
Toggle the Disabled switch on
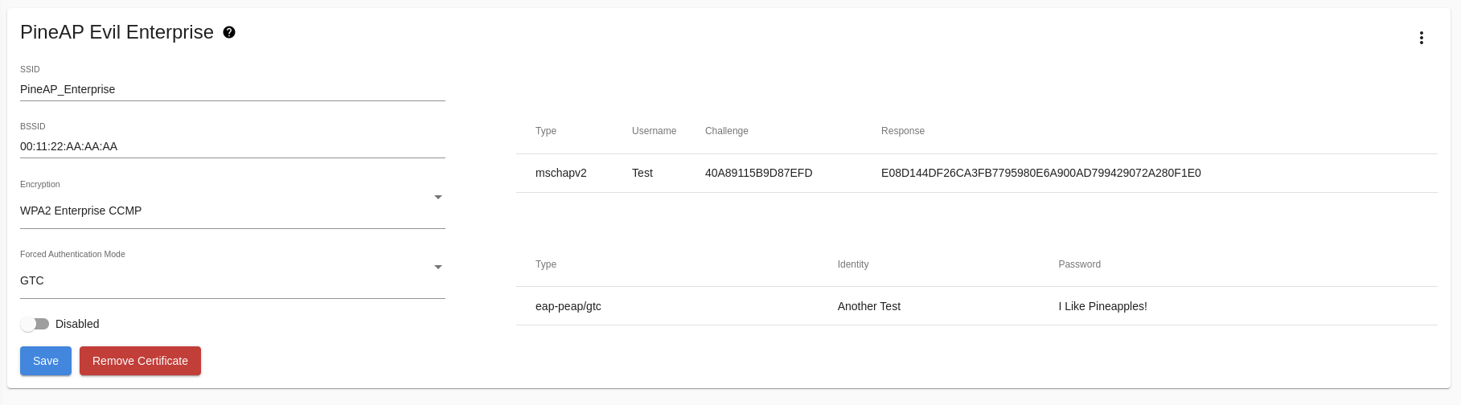click(35, 324)
